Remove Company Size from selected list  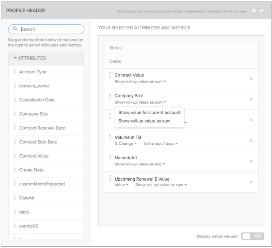tap(251, 99)
